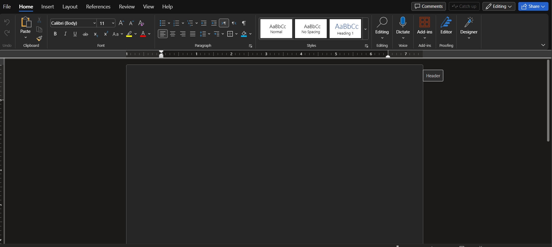Click the Grow Font size icon

(122, 23)
